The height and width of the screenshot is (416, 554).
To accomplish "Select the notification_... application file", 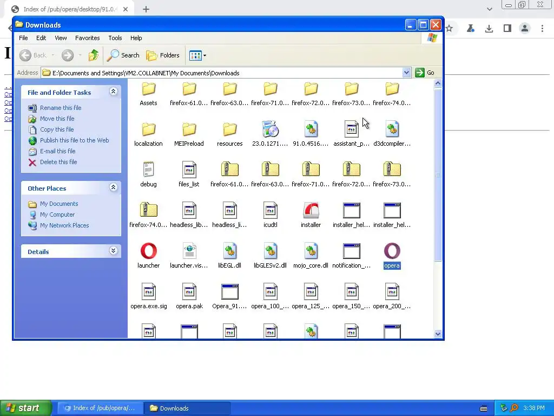I will pos(352,251).
